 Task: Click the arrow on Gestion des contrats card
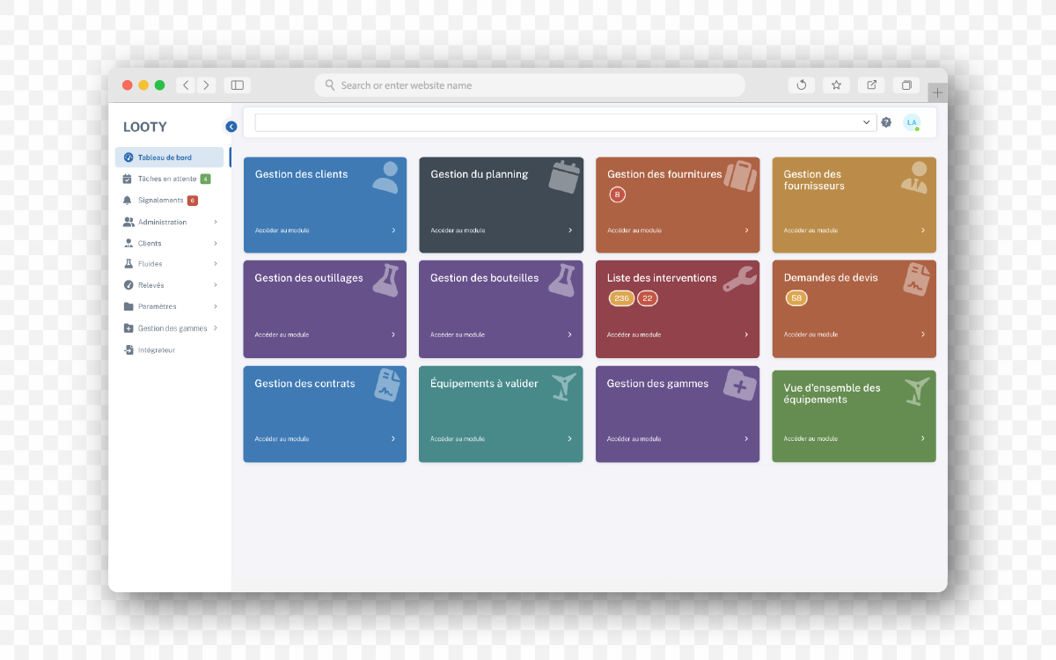pos(393,438)
